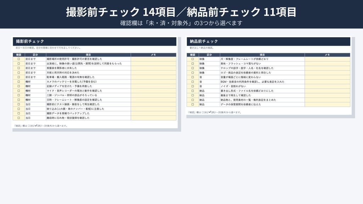Tick checkbox for 撮影前にテスト録画・録音をして再生確認した
This screenshot has height=204, width=363.
point(19,104)
